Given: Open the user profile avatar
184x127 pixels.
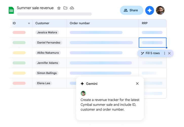Looking at the screenshot, I should 160,10.
